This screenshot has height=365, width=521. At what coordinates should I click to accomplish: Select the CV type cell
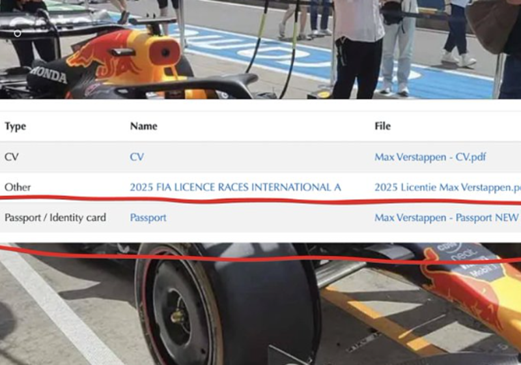pyautogui.click(x=12, y=157)
